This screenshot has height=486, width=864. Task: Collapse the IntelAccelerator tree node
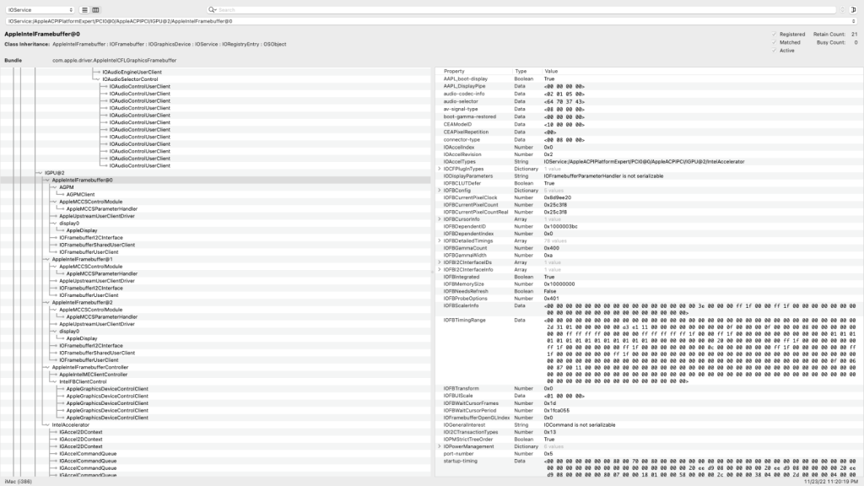pyautogui.click(x=46, y=424)
